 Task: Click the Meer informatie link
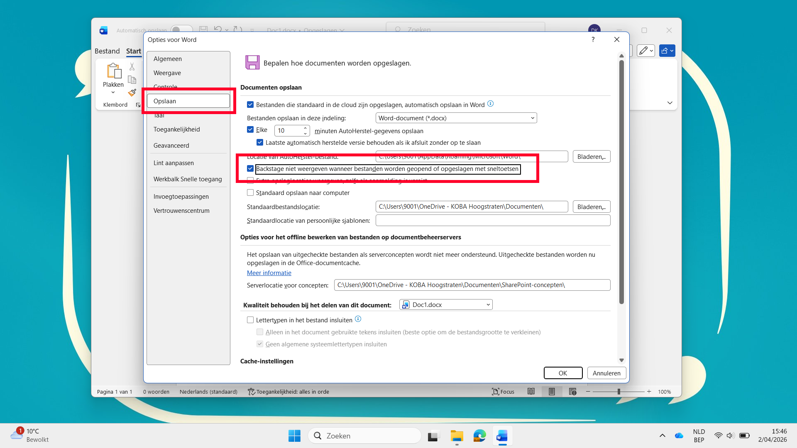click(x=269, y=273)
